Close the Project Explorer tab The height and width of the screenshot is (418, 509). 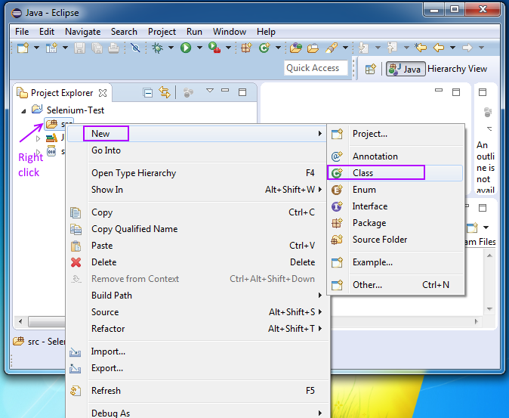pyautogui.click(x=103, y=93)
